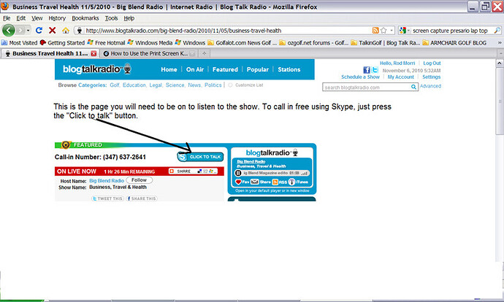504x302 pixels.
Task: Open the Getting Started bookmark
Action: [x=62, y=43]
